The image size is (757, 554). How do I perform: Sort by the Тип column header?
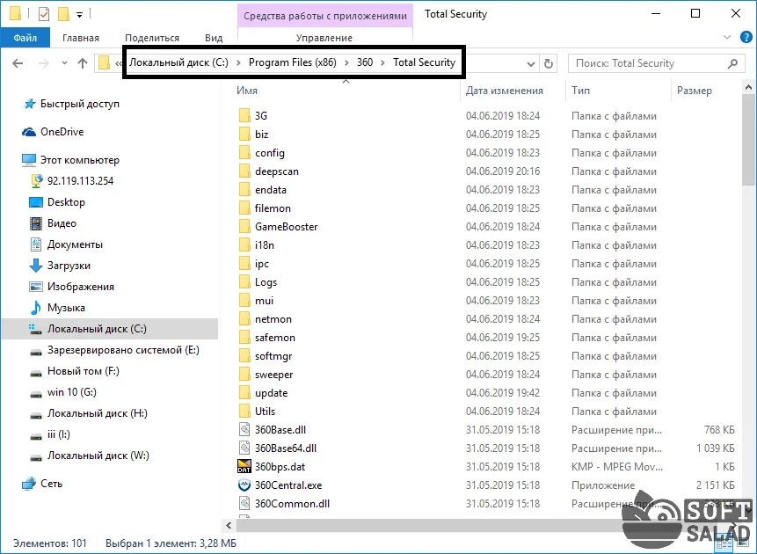pos(580,91)
